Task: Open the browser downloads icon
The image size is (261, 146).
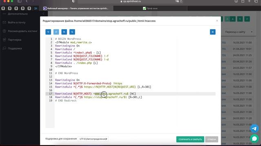Action: (236, 1)
